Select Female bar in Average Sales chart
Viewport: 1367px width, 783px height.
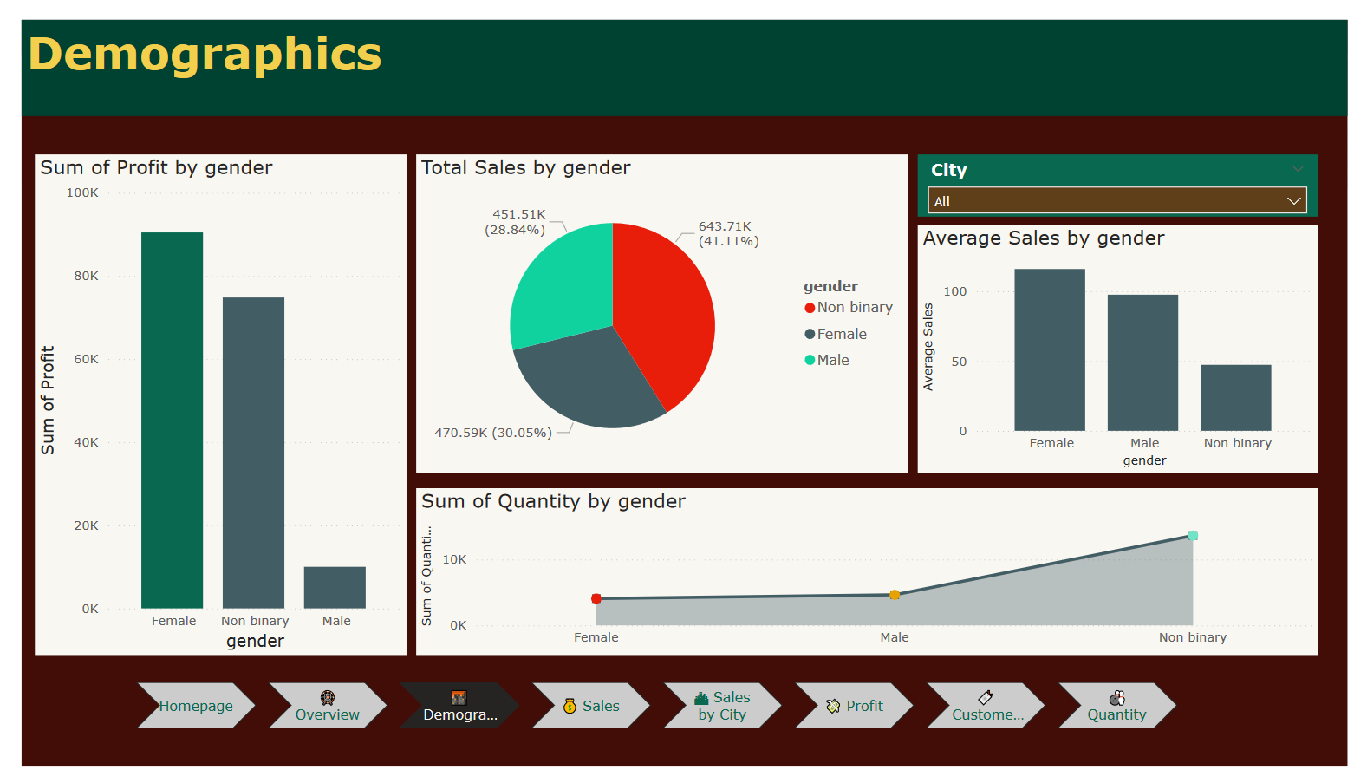[1050, 349]
